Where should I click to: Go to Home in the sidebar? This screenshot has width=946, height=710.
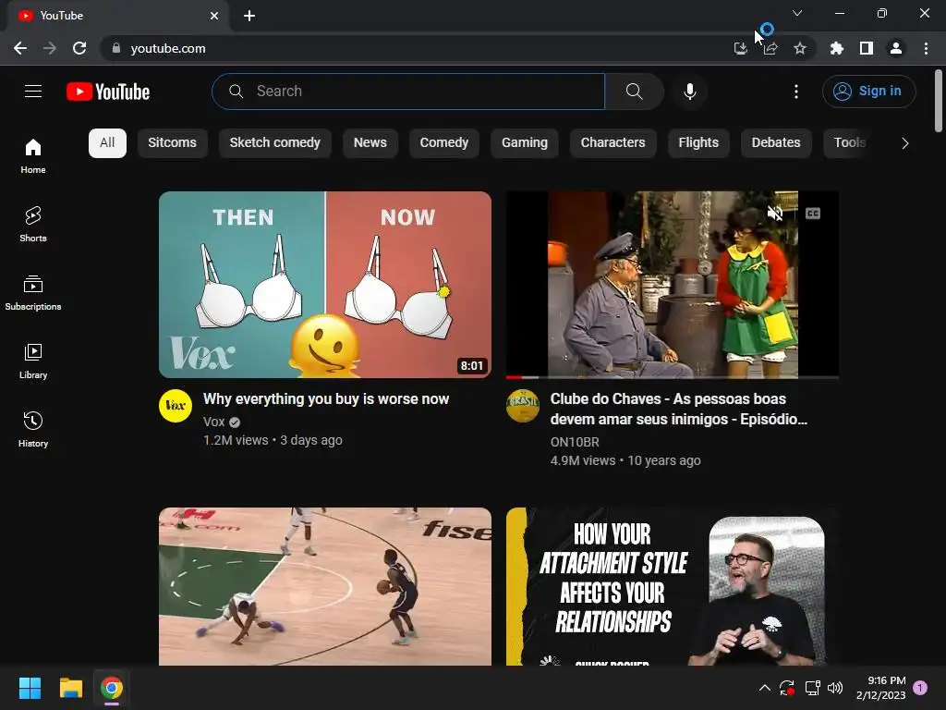click(x=33, y=155)
